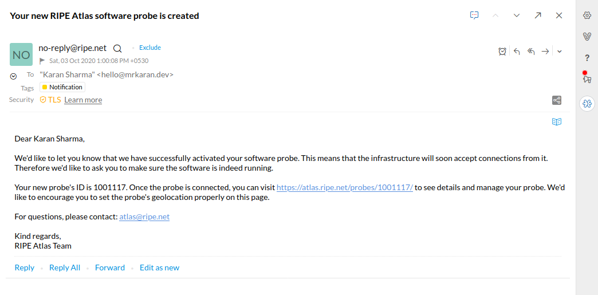
Task: Set reminder with alarm clock icon
Action: tap(502, 51)
